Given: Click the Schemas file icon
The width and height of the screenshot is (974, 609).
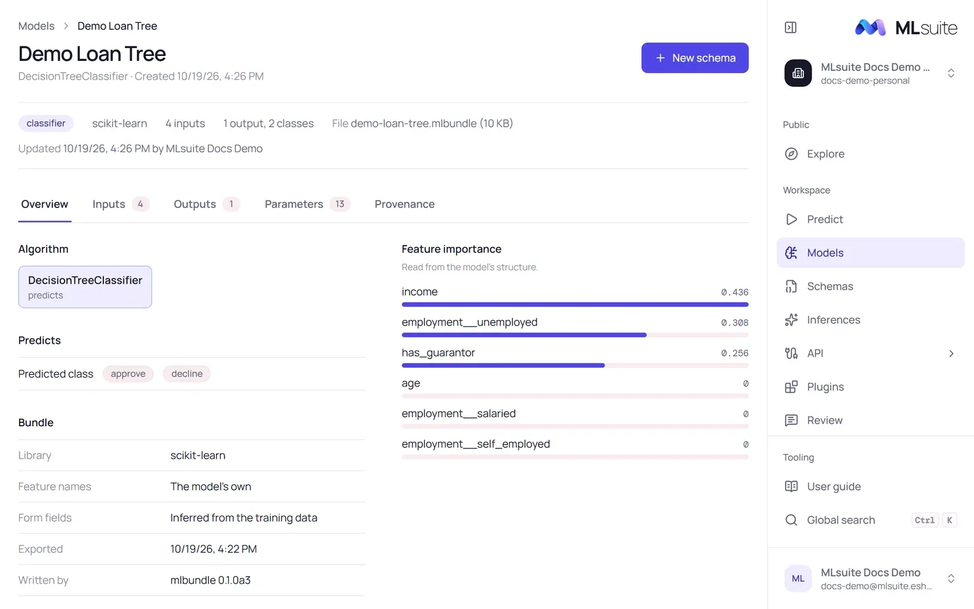Looking at the screenshot, I should pyautogui.click(x=791, y=286).
